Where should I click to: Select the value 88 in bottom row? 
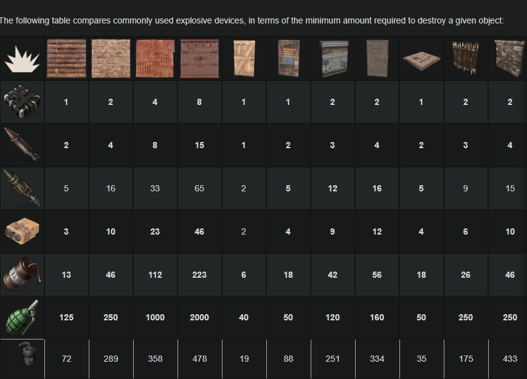coord(288,359)
